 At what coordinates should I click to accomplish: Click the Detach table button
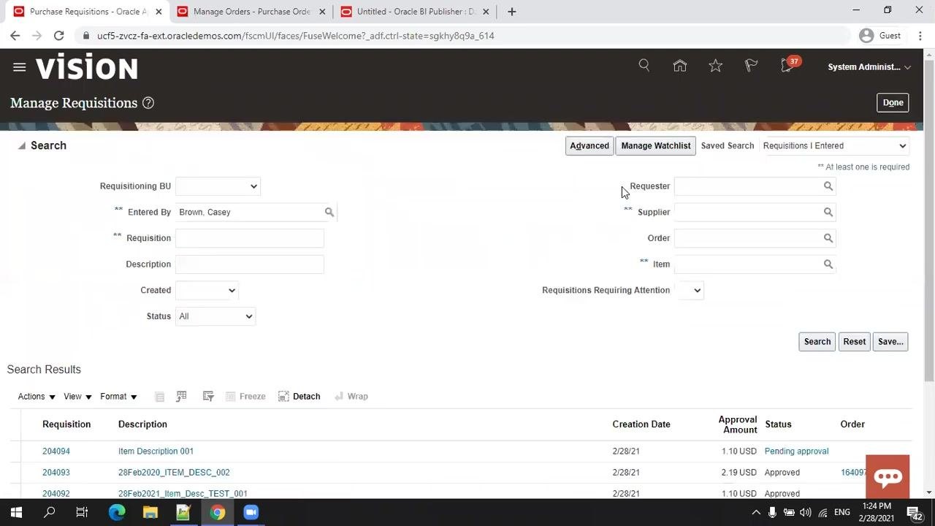pos(299,396)
